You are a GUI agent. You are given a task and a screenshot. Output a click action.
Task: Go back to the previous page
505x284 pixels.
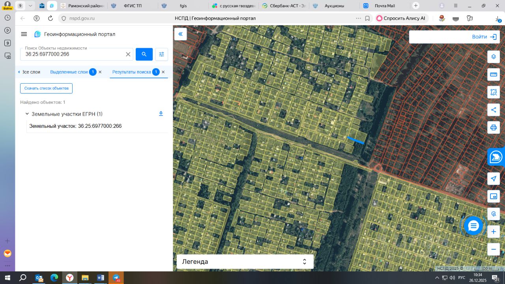point(22,18)
